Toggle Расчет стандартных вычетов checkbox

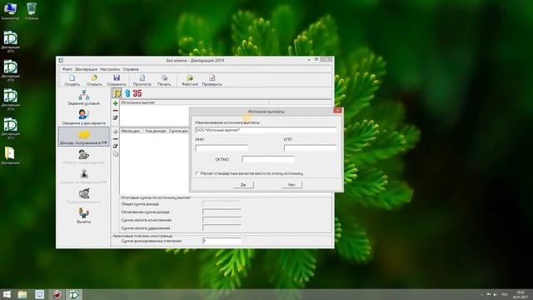coord(197,173)
